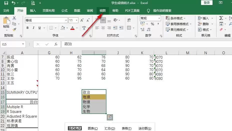Save the workbook with the floppy disk icon
This screenshot has width=232, height=131.
point(6,3)
